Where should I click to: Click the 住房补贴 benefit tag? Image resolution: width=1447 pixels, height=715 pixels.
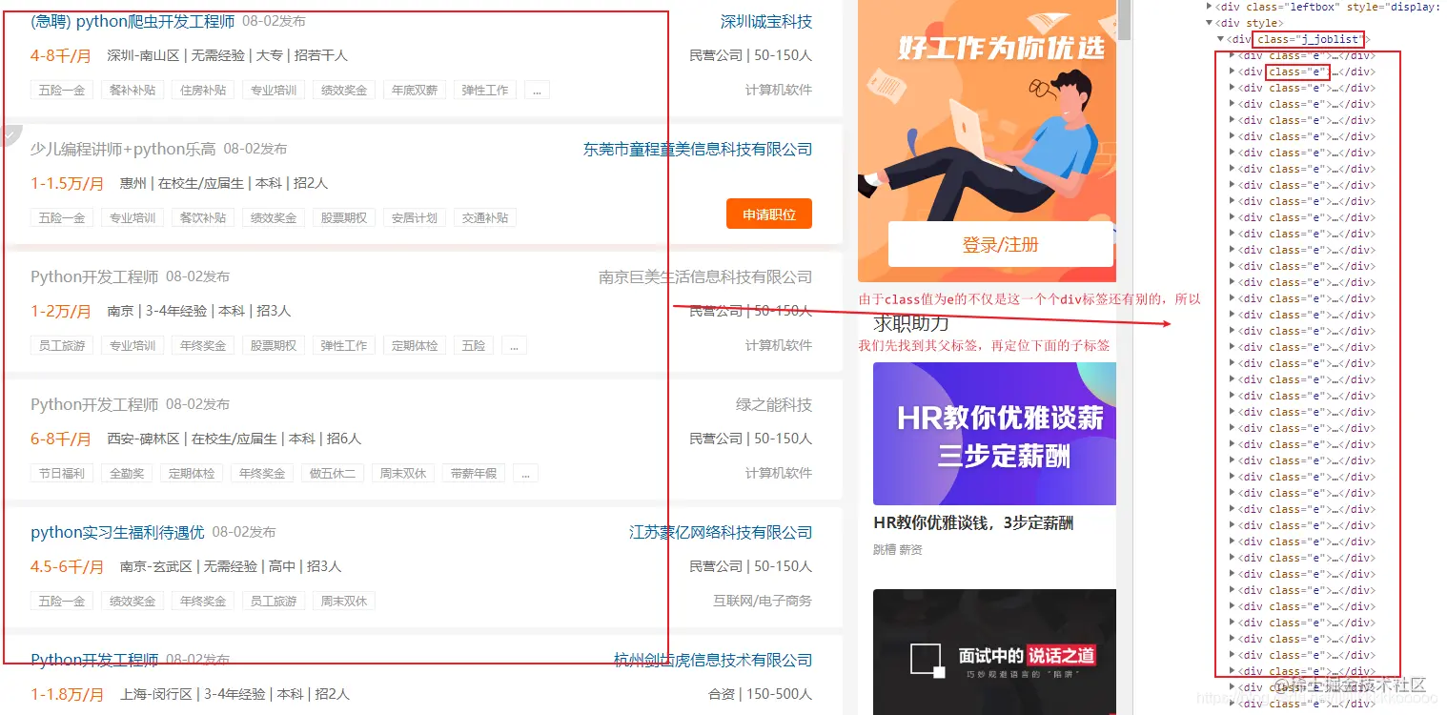(203, 91)
